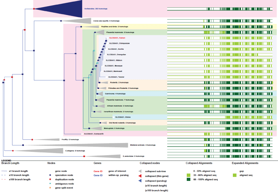The height and width of the screenshot is (192, 278).
Task: Select the red duplication node for S.cerevisiae
Action: [84, 156]
